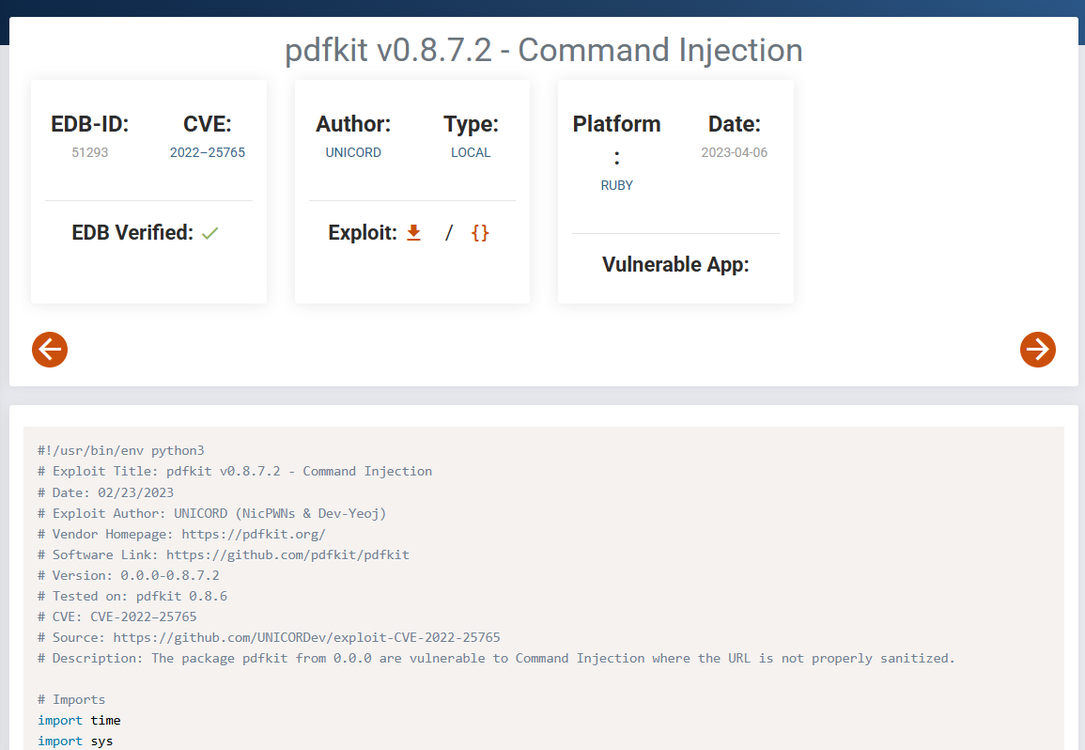The image size is (1085, 750).
Task: Click the UNICORDev GitHub source URL in code
Action: point(306,637)
